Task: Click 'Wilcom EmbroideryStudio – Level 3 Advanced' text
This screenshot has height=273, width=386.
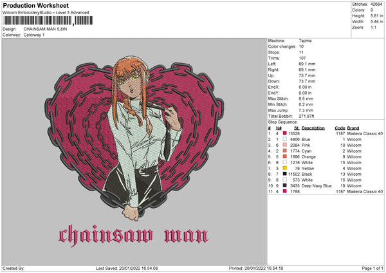Action: tap(46, 13)
